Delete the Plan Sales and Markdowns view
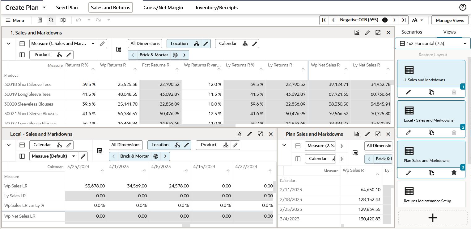 [454, 173]
